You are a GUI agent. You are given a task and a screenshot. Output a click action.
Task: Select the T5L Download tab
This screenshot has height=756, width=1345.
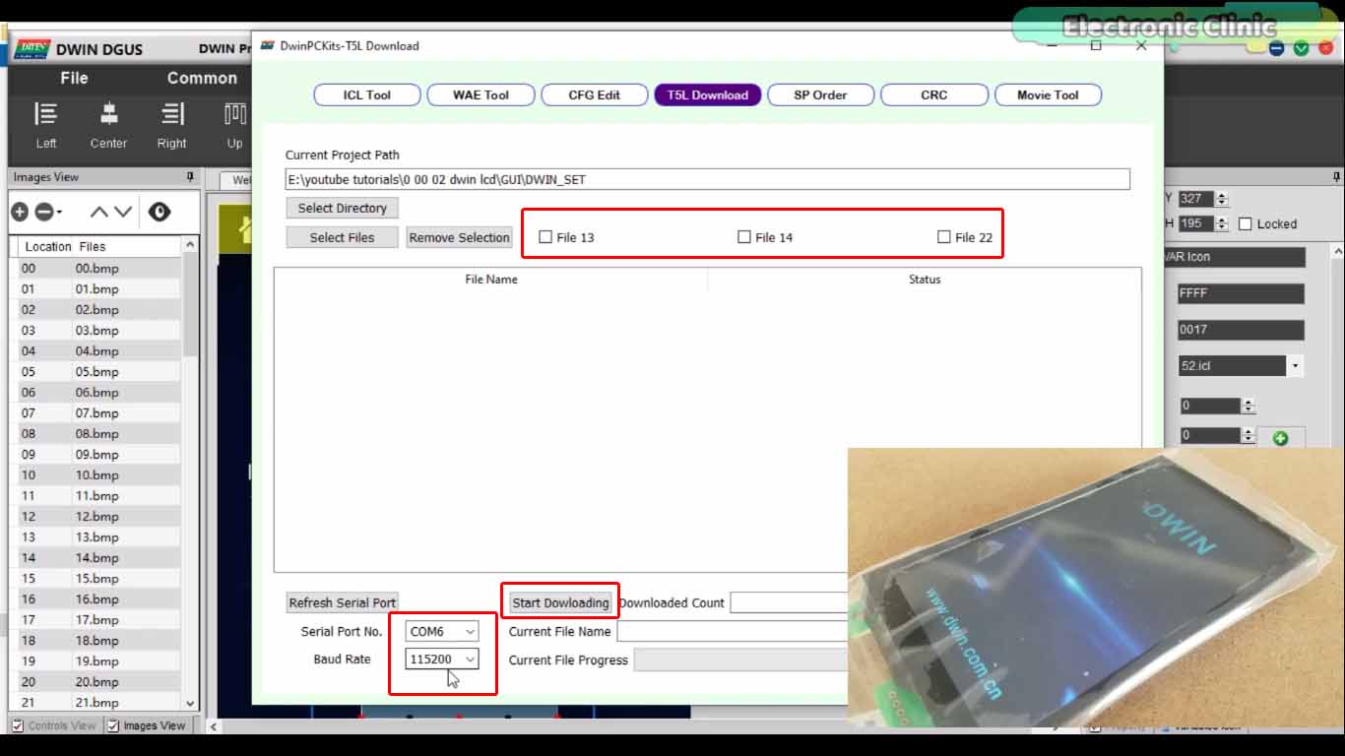point(708,94)
